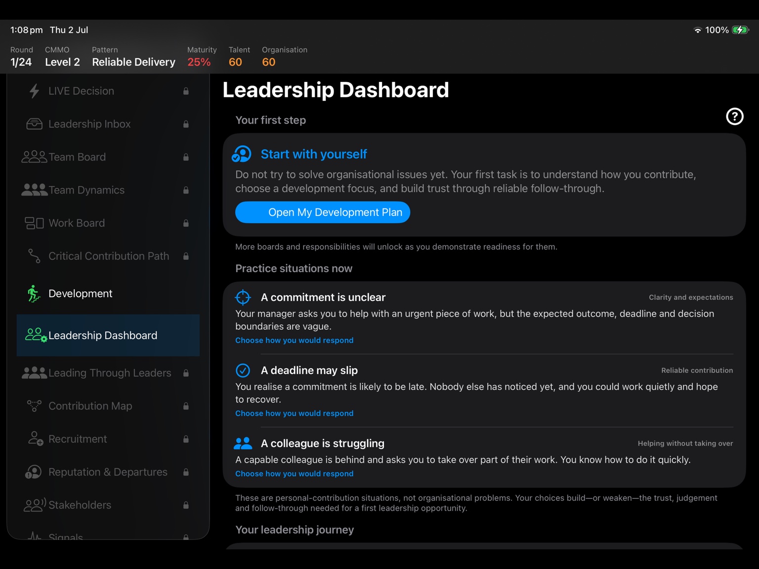Image resolution: width=759 pixels, height=569 pixels.
Task: Select Leadership Dashboard in the sidebar
Action: pos(108,335)
